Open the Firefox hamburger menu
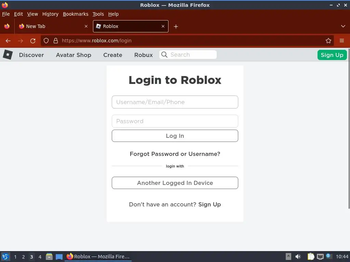350x262 pixels. coord(342,41)
